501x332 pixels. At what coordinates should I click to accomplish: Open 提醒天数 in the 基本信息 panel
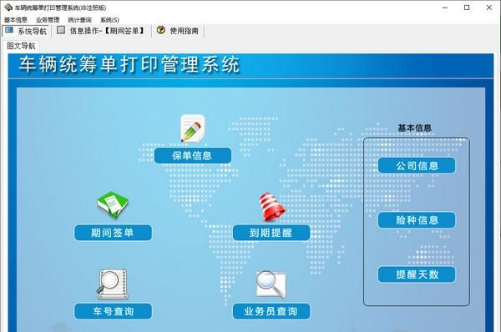click(x=417, y=274)
